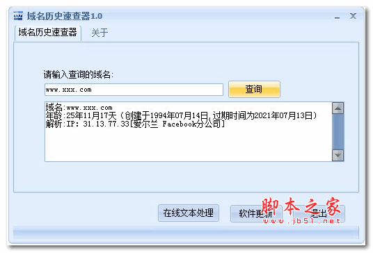Viewport: 373px width, 253px height.
Task: Open the 关于 tab
Action: 100,33
